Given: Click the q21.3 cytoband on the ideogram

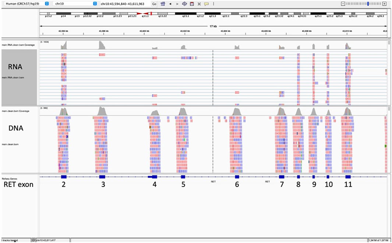Looking at the screenshot, I should click(x=212, y=13).
